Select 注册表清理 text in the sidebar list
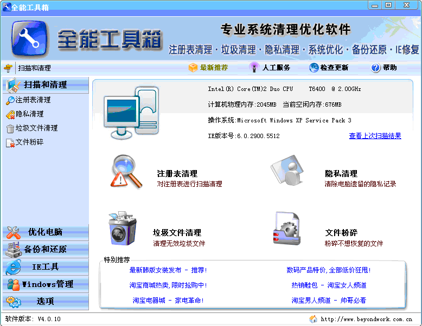This screenshot has height=326, width=422. 33,100
